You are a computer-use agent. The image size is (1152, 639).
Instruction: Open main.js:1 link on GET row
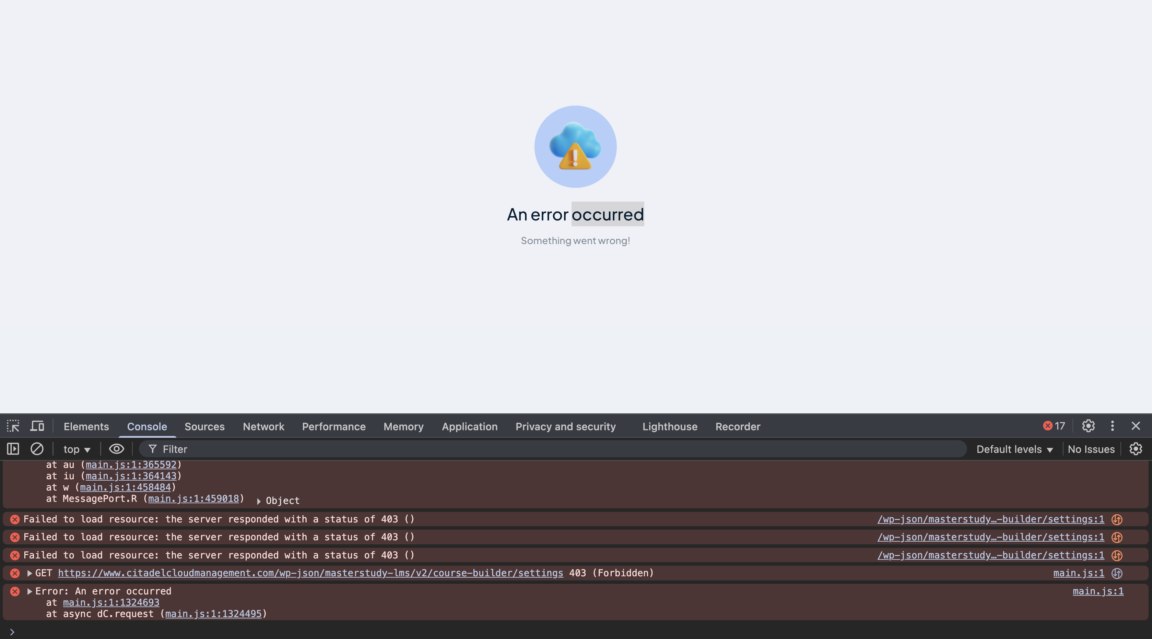coord(1079,573)
